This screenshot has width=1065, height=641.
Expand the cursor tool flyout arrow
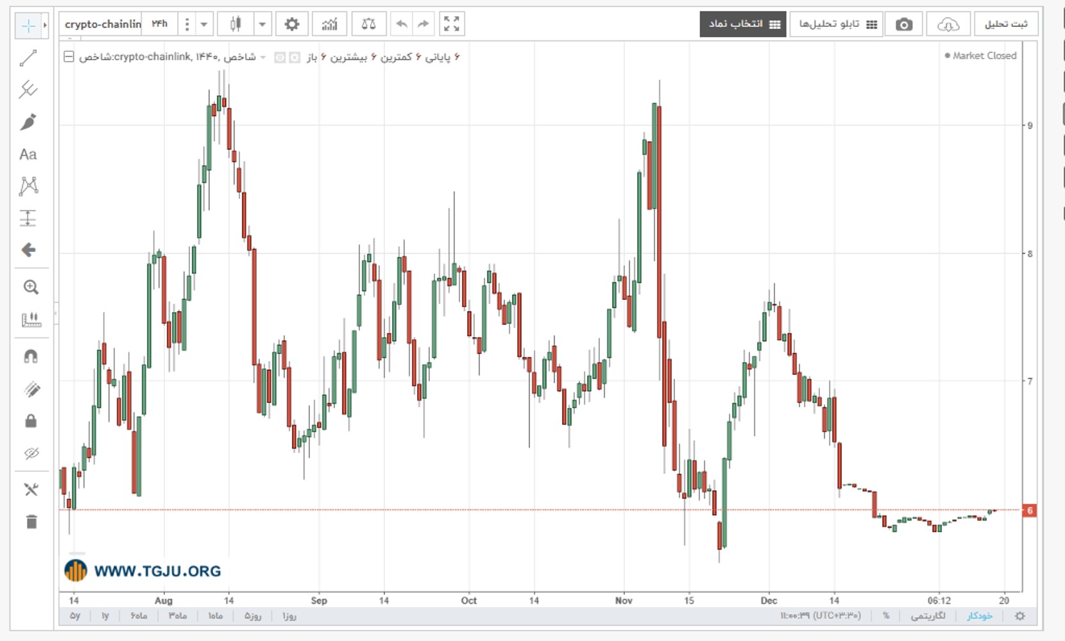[x=45, y=26]
